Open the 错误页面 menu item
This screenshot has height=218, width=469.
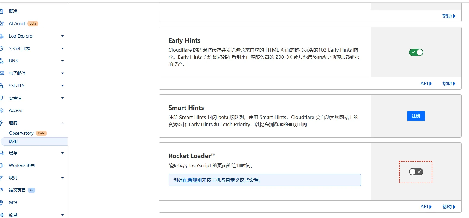[17, 190]
